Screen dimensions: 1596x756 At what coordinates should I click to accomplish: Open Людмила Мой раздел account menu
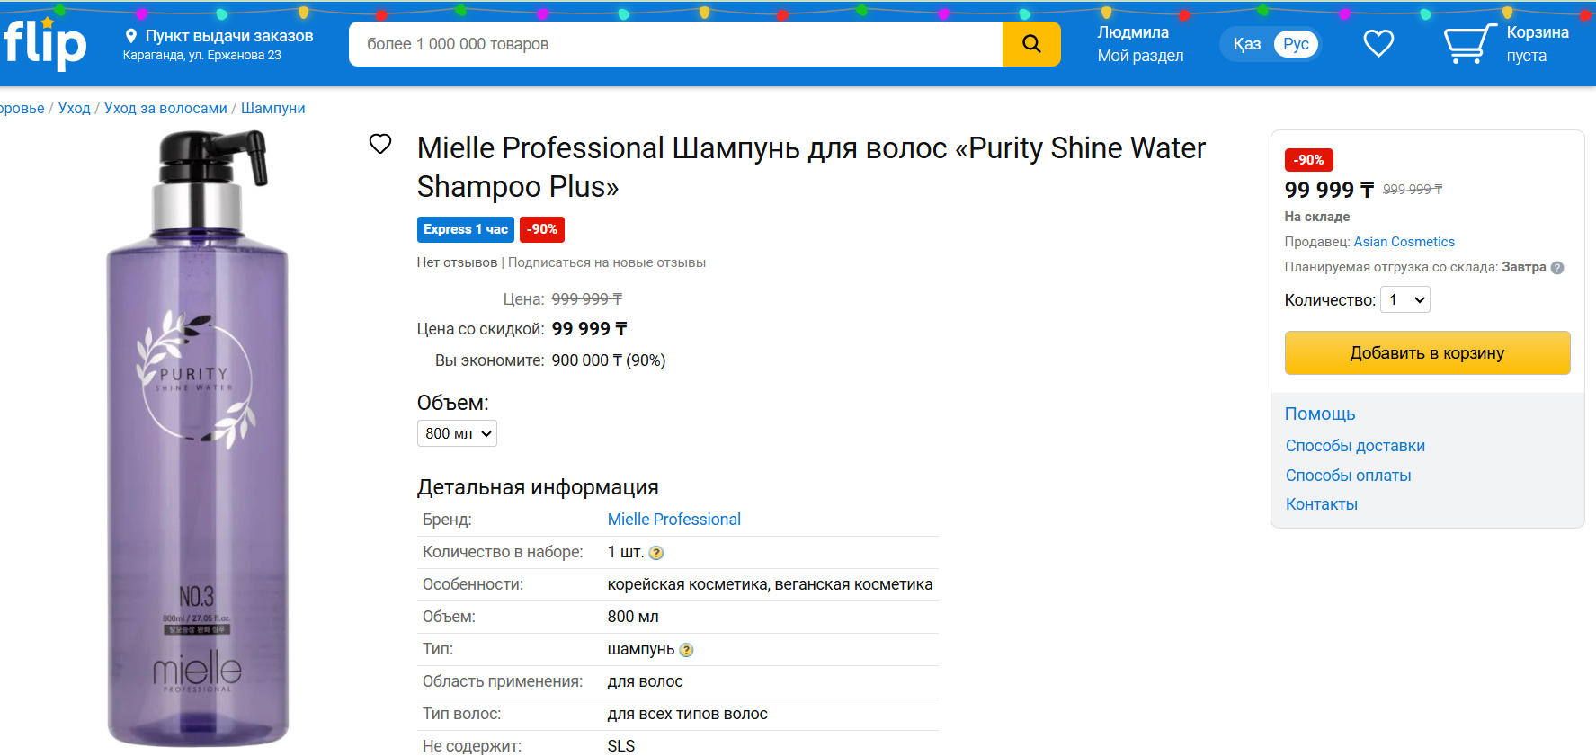pos(1139,44)
